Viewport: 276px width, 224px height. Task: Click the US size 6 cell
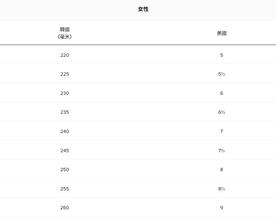(x=222, y=93)
